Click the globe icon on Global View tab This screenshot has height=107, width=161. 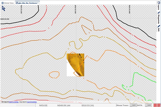(x=2, y=3)
